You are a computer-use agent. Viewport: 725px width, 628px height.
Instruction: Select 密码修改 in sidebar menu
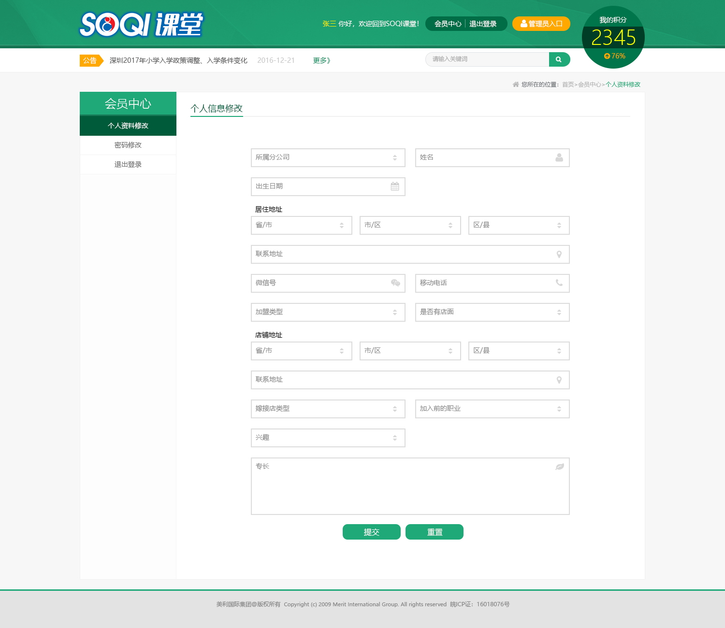click(128, 145)
